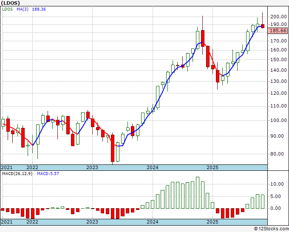
Task: Click the 110.00 price axis label
Action: pos(278,106)
